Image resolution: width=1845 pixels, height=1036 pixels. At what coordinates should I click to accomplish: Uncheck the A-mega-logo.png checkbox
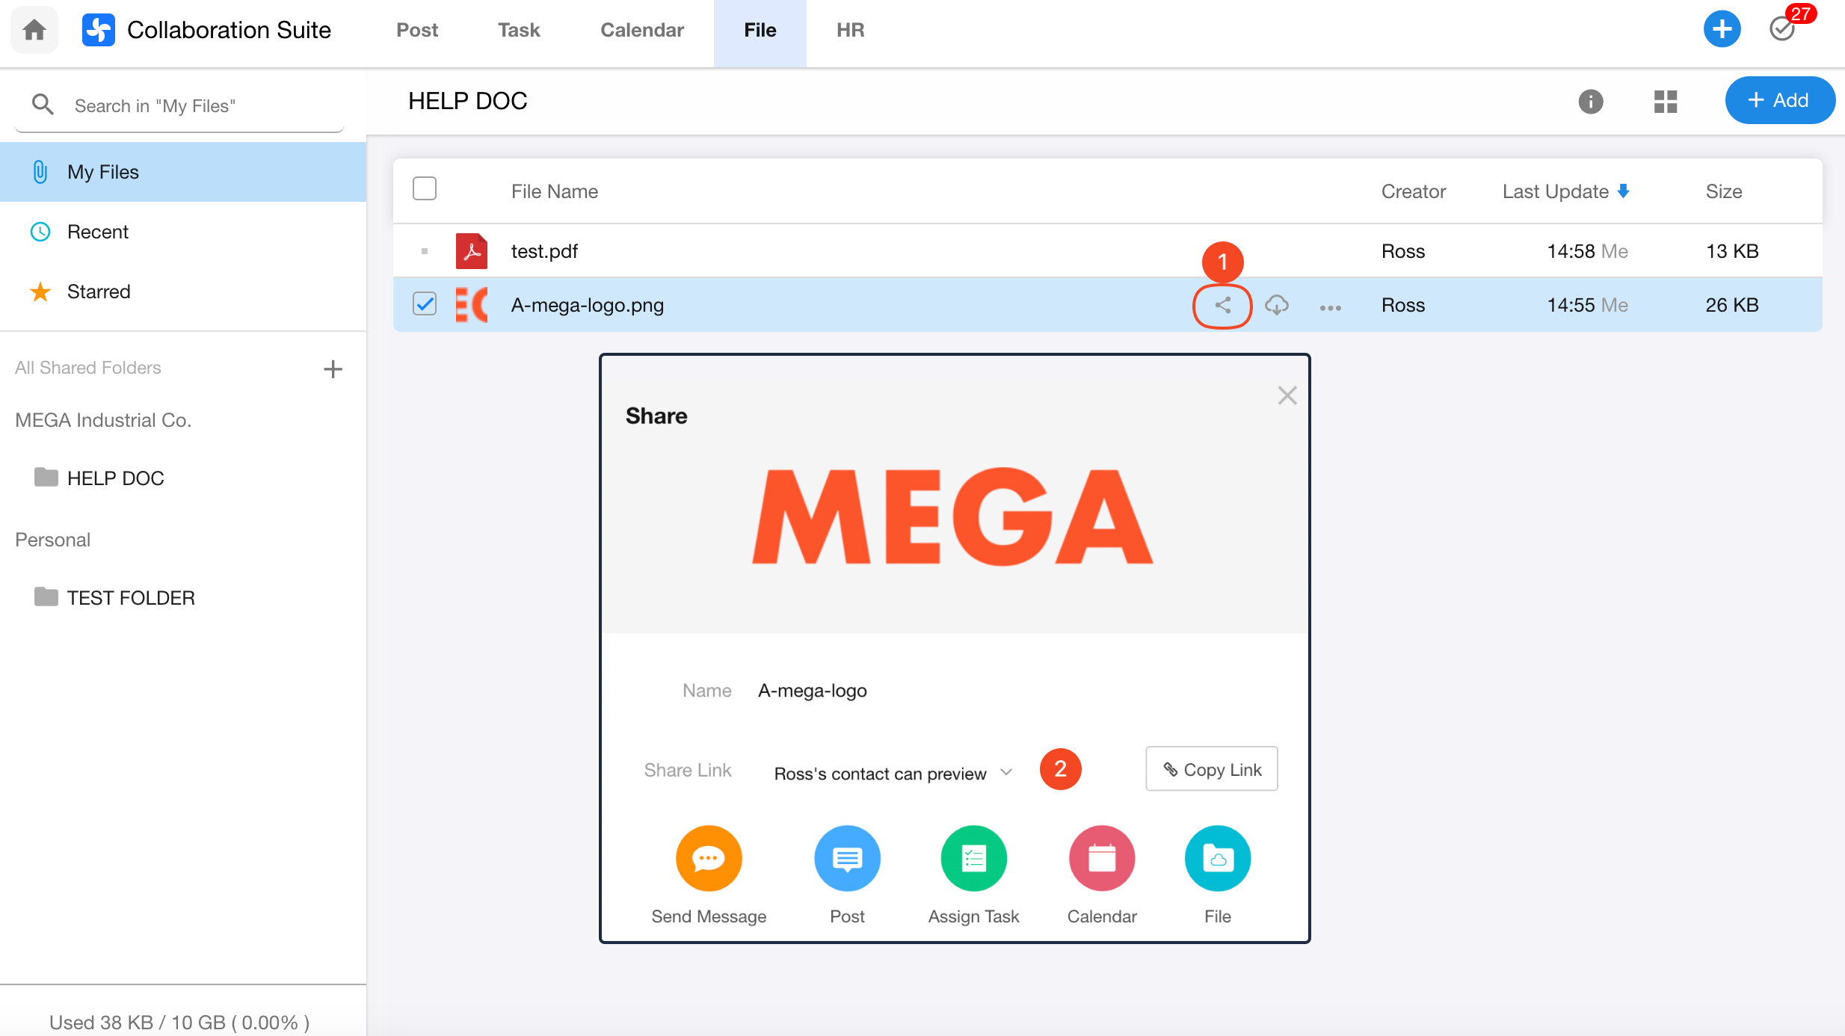pos(425,304)
